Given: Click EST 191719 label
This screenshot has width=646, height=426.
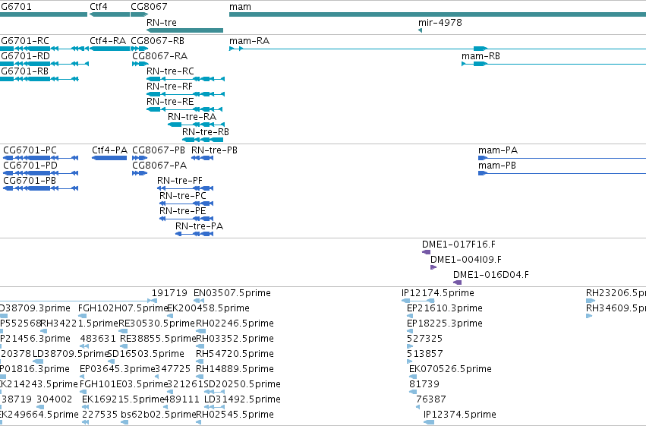Looking at the screenshot, I should [169, 293].
